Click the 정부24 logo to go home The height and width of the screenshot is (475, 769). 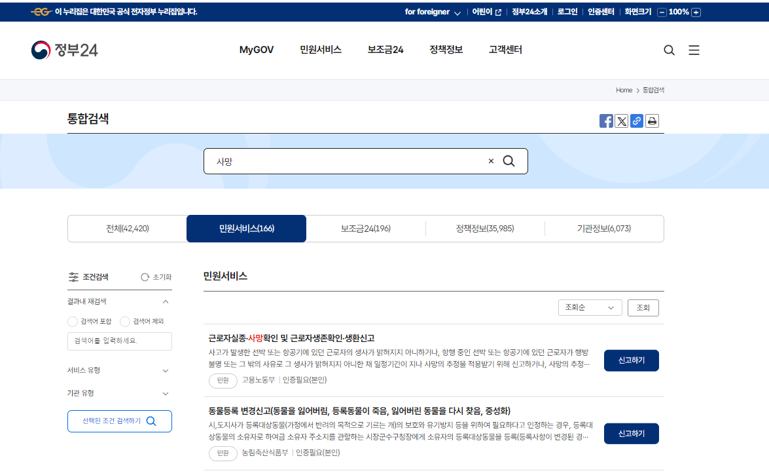(65, 50)
